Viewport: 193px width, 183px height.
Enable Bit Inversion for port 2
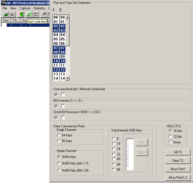63,106
